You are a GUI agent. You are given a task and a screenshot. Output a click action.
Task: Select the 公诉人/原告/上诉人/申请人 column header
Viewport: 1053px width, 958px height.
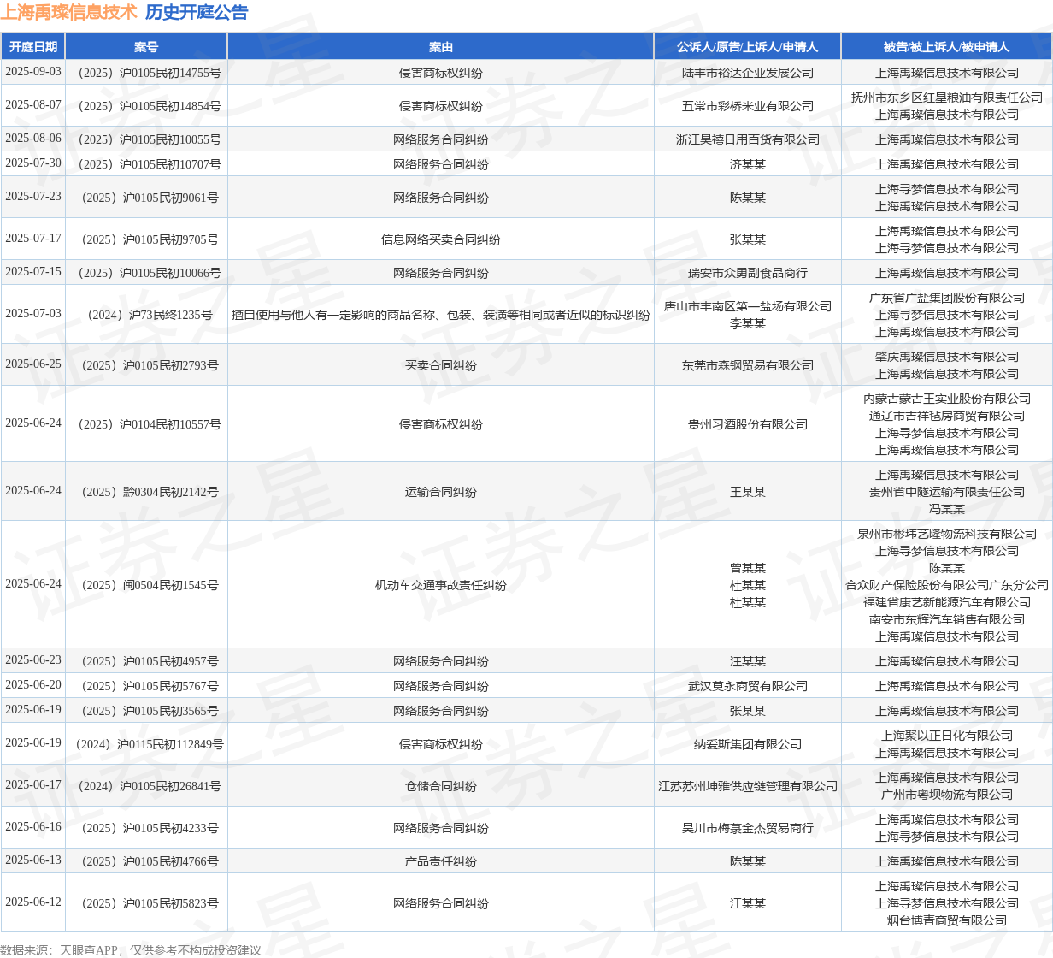pos(748,47)
